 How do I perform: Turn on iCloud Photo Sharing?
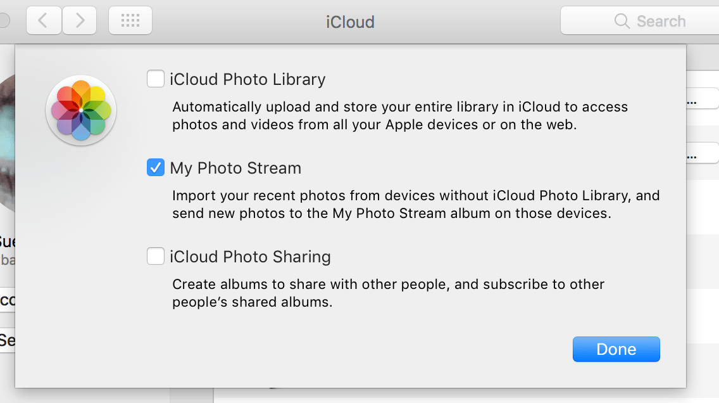155,256
